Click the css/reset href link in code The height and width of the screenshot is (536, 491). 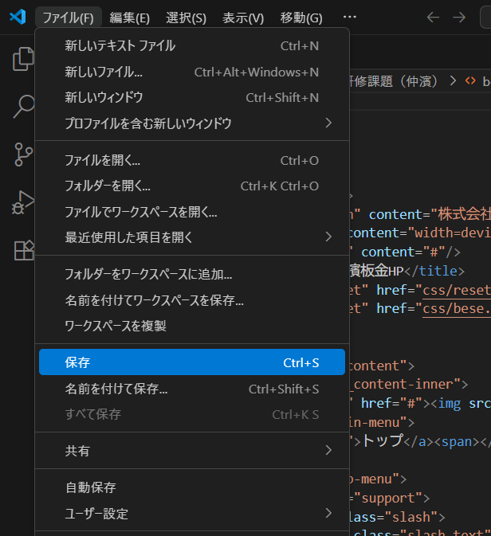pos(457,288)
